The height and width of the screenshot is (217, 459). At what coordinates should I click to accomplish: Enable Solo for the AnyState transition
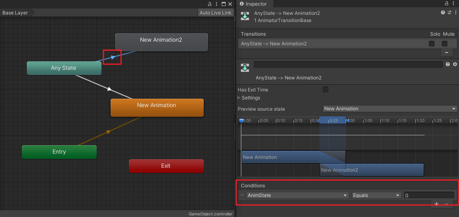pos(432,44)
